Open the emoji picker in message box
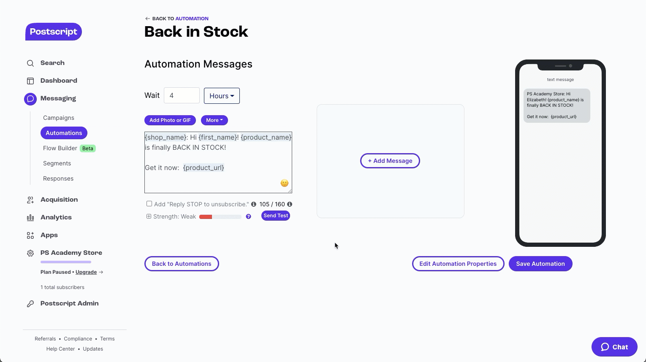This screenshot has height=362, width=646. pos(285,183)
